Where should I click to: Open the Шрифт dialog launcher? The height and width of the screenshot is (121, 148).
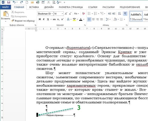[x=85, y=25]
